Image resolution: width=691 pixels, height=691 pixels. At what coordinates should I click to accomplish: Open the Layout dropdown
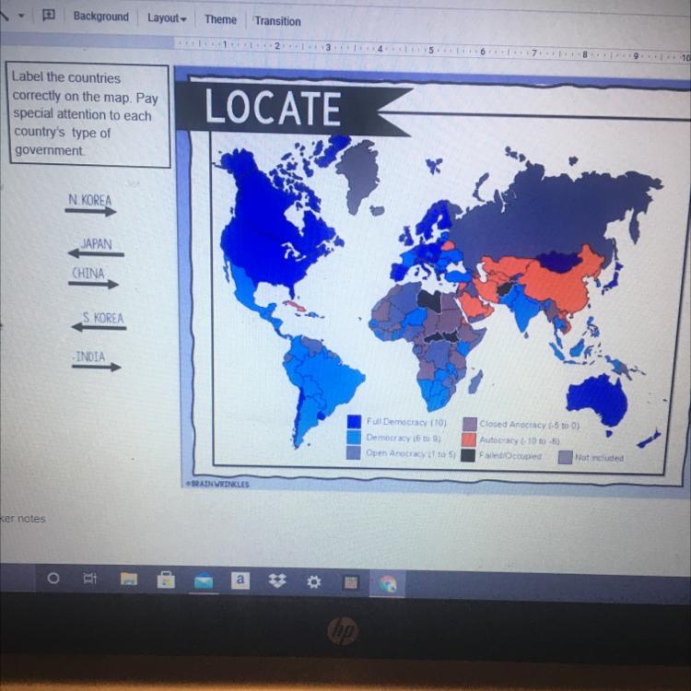[x=167, y=18]
